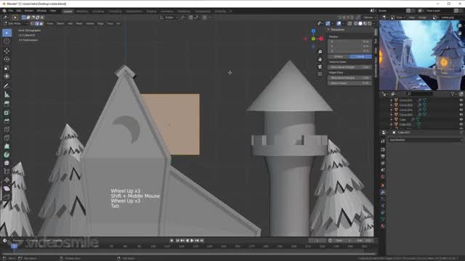Select the Measure tool in the toolbar

[7, 95]
